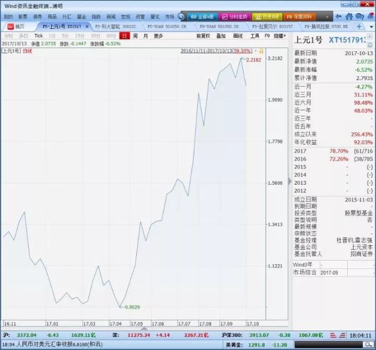Click the 工具 tools button

(x=254, y=36)
